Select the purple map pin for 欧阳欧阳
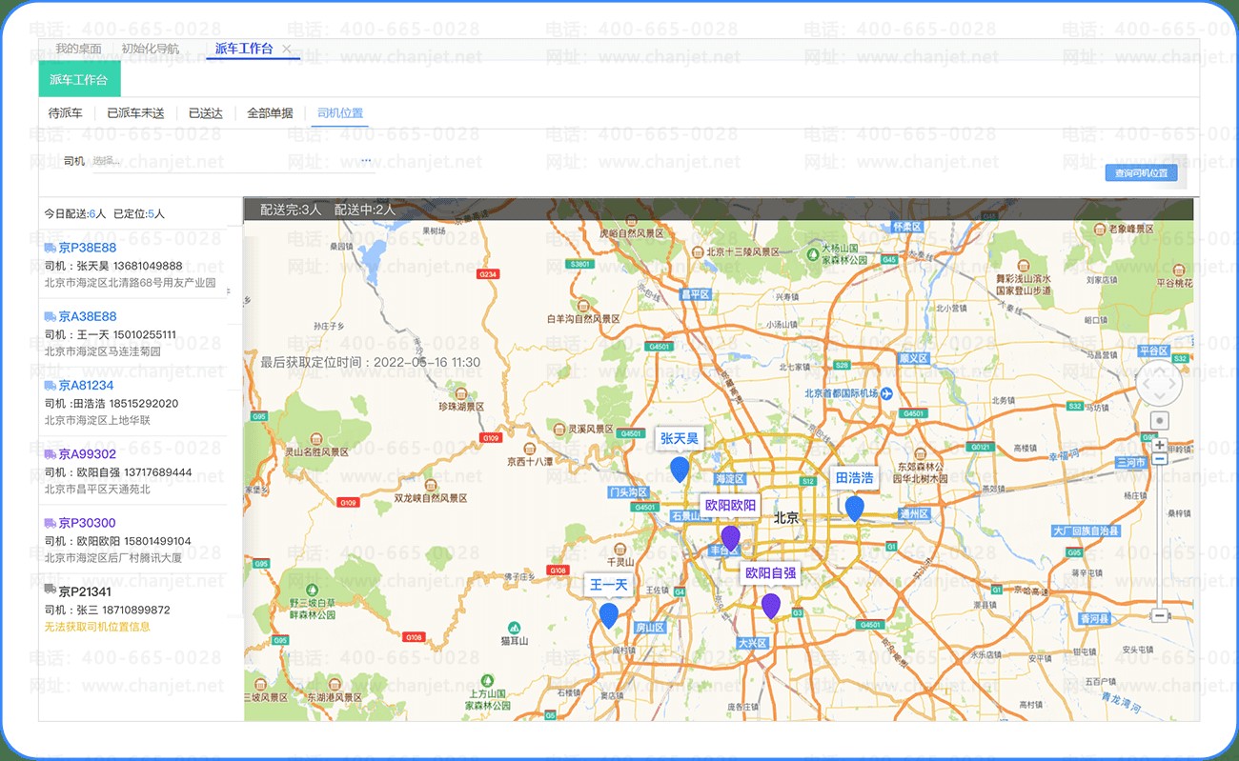Image resolution: width=1239 pixels, height=761 pixels. coord(730,537)
